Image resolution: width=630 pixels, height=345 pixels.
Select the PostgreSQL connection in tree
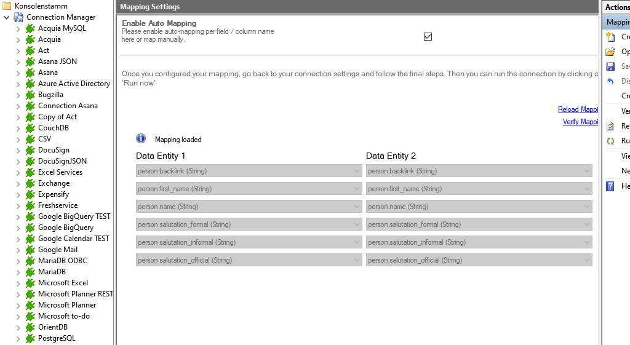pos(57,338)
